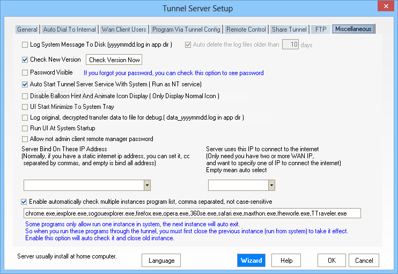Select the Remote Control tab

246,29
